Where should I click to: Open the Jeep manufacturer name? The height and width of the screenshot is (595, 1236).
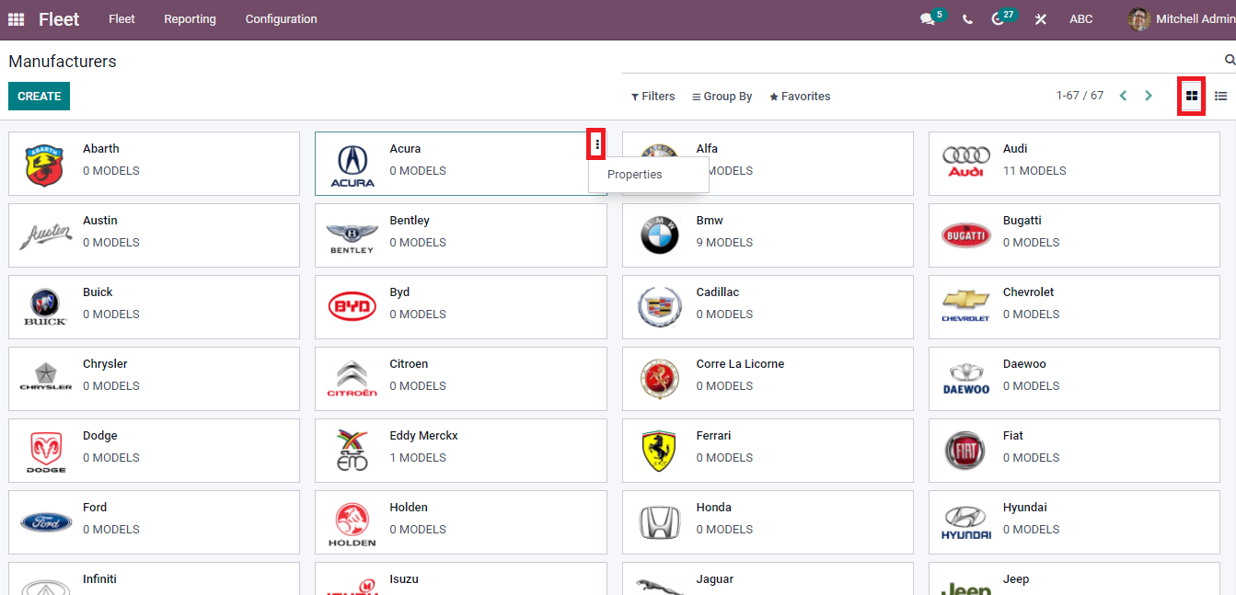click(1016, 579)
